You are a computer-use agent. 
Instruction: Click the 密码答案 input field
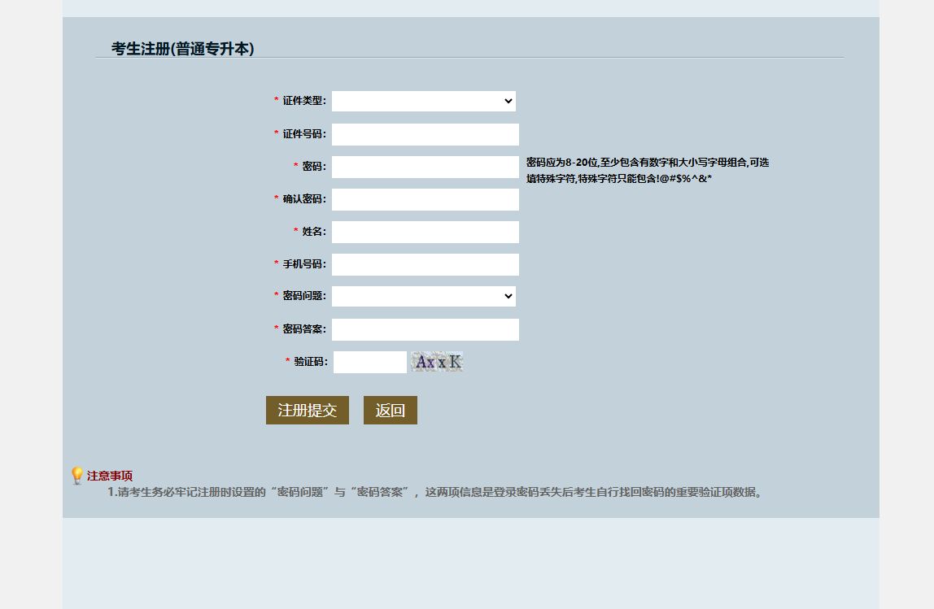[425, 329]
